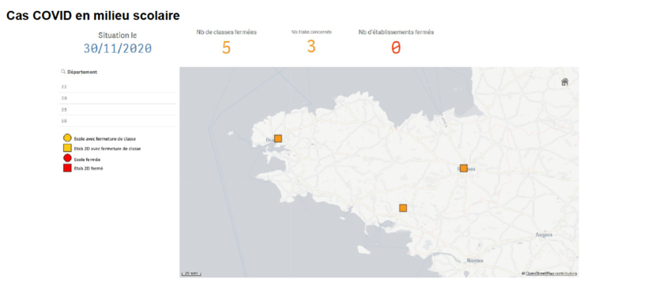Click the red square Etab 2D fermé symbol
The width and height of the screenshot is (648, 294).
point(67,168)
